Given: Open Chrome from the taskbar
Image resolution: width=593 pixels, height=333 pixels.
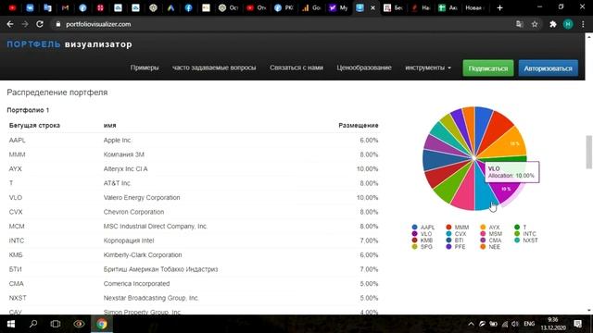Looking at the screenshot, I should (x=102, y=324).
